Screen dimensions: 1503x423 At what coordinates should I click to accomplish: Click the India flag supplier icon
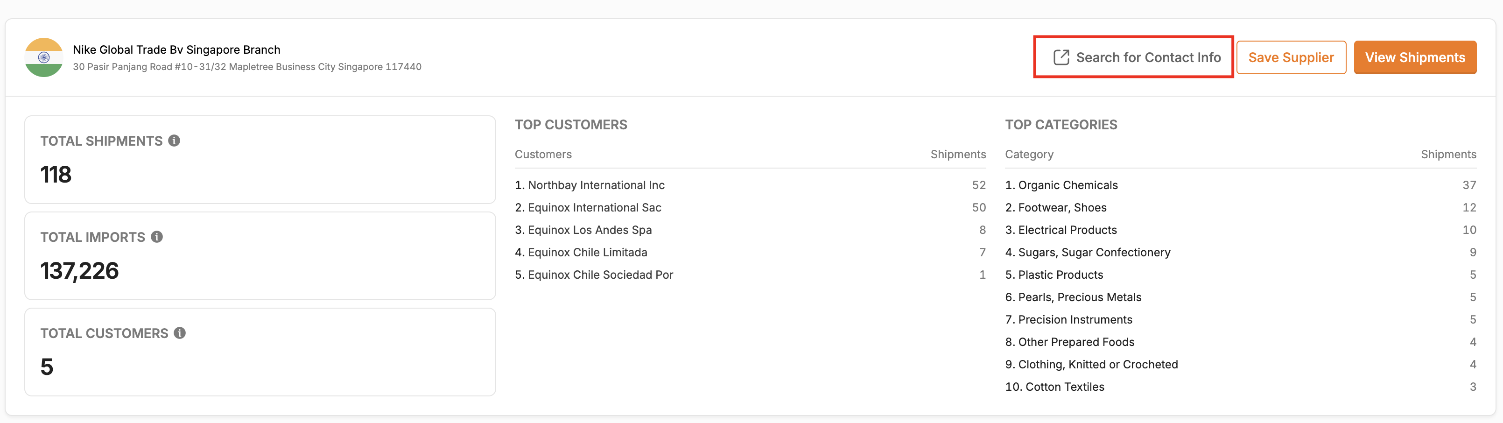[44, 57]
